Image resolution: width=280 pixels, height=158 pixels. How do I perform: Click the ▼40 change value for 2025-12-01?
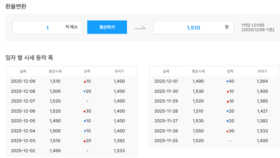(230, 81)
